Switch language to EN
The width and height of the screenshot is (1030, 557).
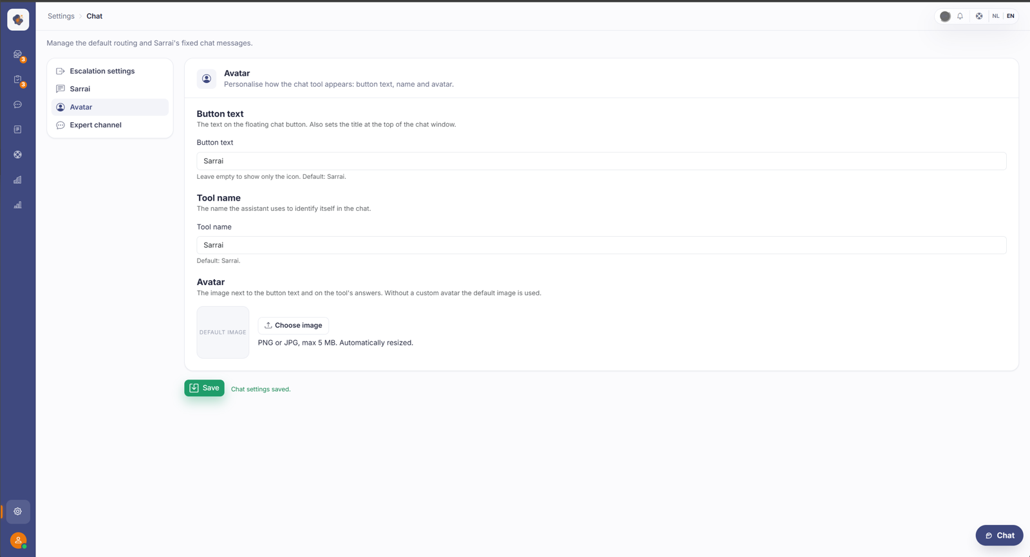point(1011,16)
